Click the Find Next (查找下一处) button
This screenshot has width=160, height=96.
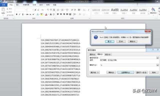tap(141, 73)
